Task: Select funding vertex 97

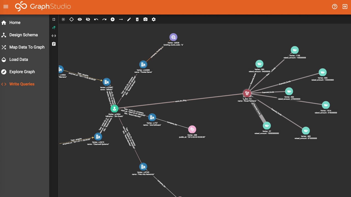Action: [x=267, y=126]
